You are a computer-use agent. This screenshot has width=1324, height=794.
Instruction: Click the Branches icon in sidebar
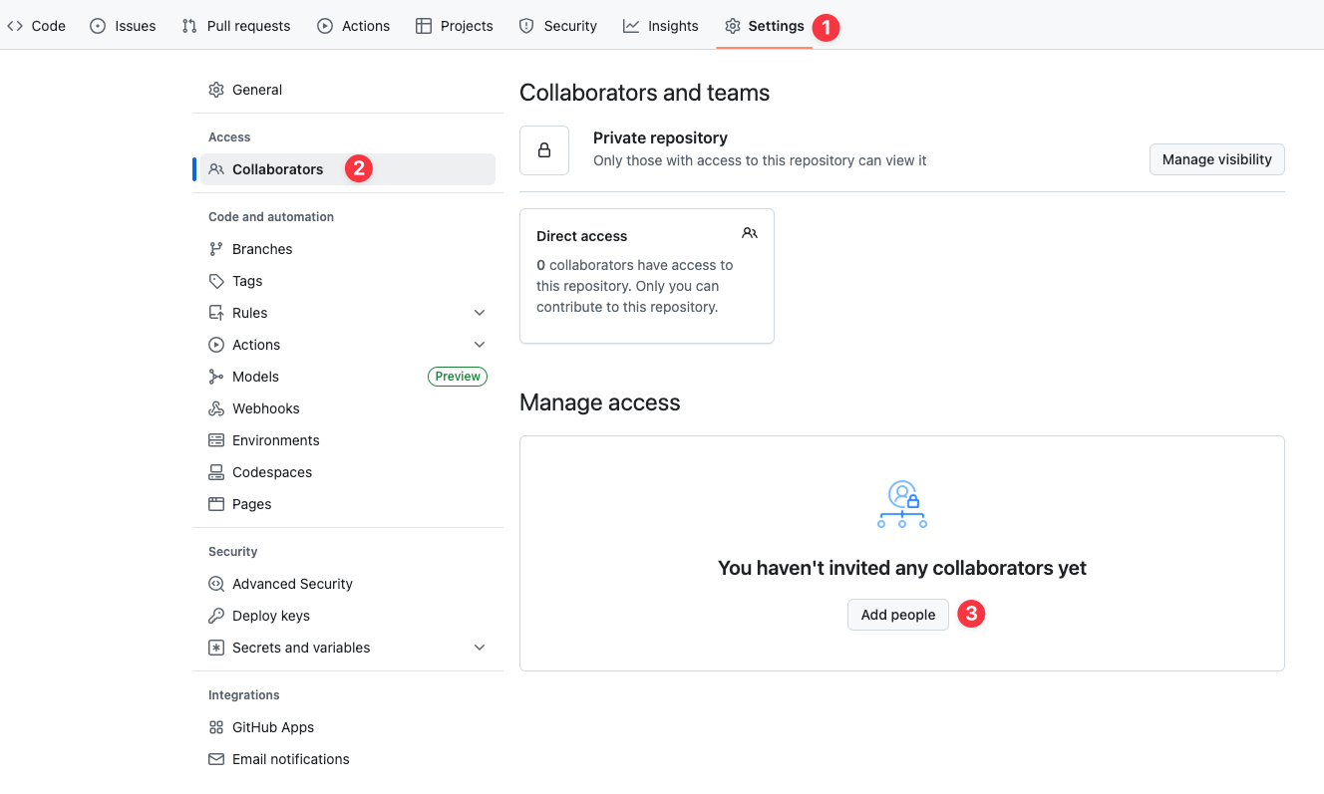pyautogui.click(x=216, y=248)
